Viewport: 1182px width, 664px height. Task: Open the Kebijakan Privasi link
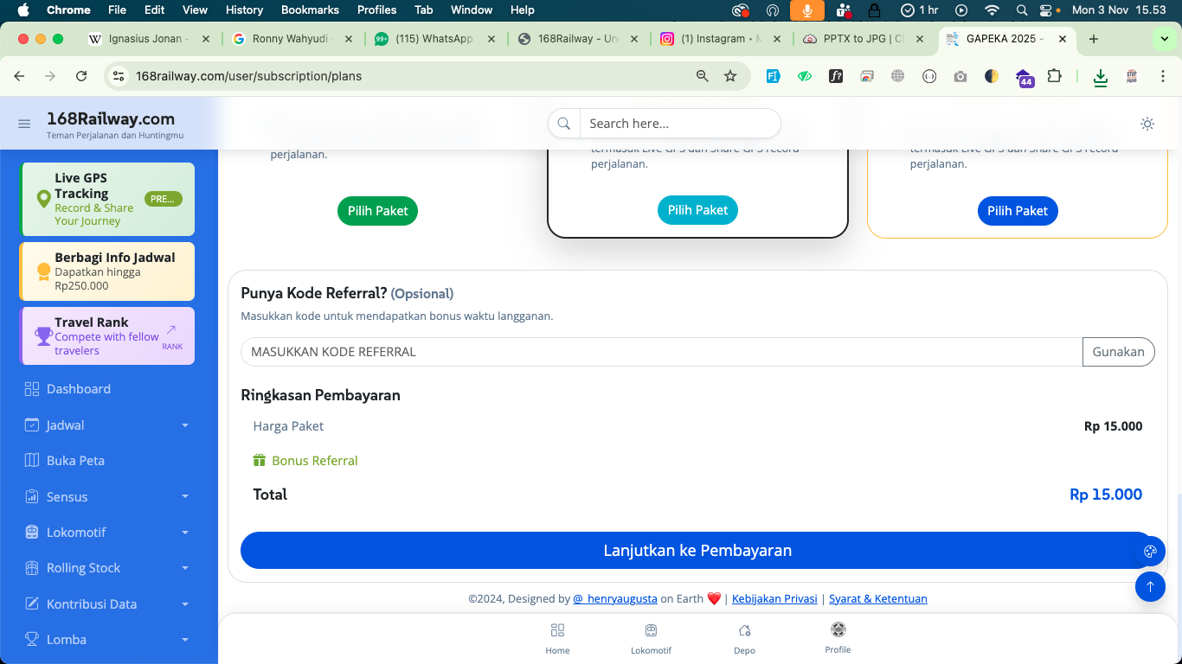coord(774,598)
